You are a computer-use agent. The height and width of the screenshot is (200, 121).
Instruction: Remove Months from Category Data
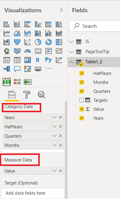pyautogui.click(x=60, y=145)
